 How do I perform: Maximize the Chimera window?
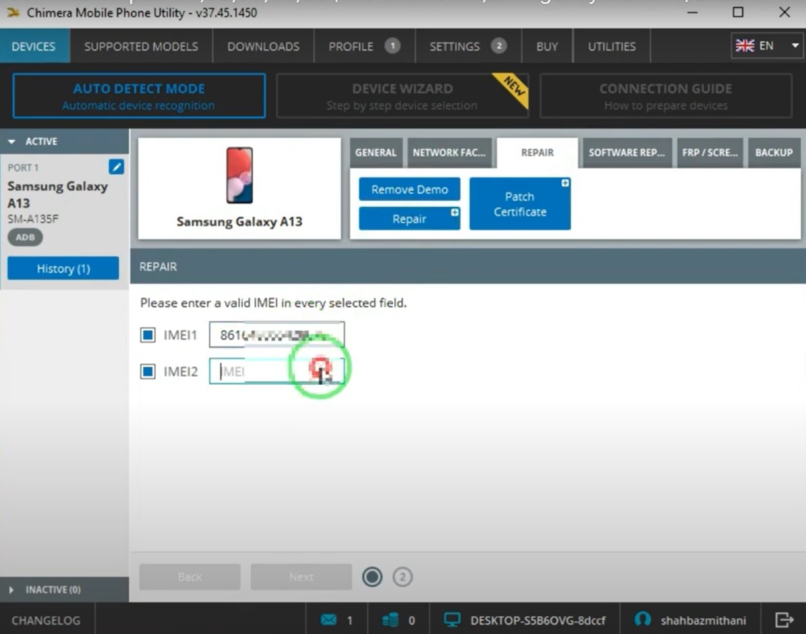(738, 12)
